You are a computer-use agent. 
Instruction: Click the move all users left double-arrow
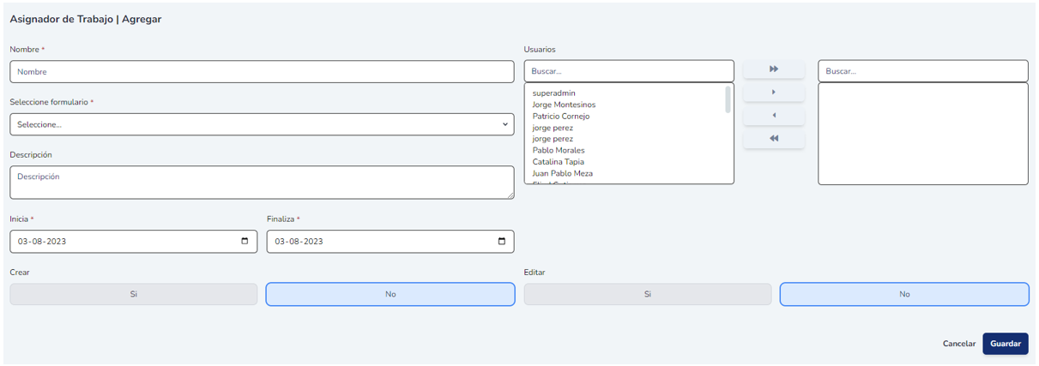pos(773,139)
